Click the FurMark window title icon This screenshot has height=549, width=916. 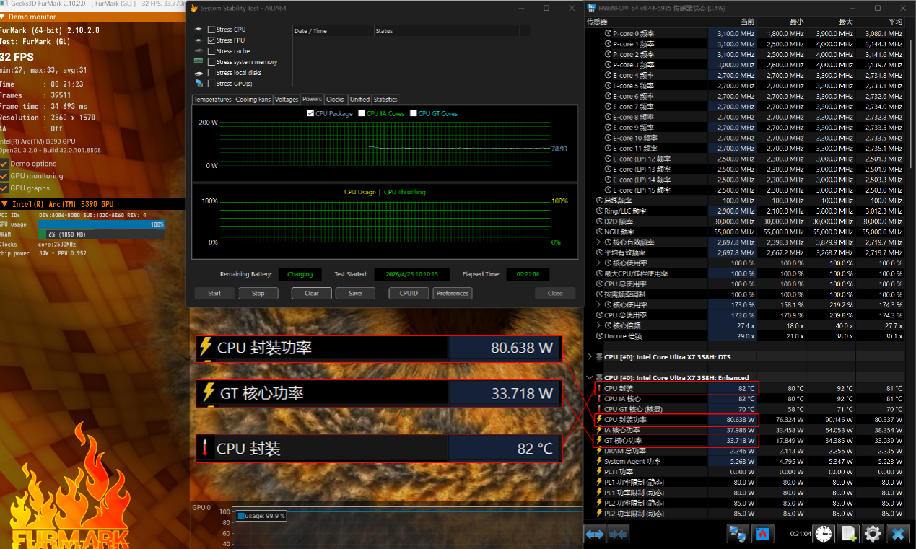pos(5,4)
